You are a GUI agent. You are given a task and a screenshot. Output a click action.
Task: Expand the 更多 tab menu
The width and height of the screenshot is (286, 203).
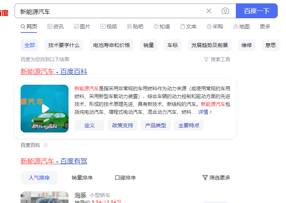pos(265,26)
